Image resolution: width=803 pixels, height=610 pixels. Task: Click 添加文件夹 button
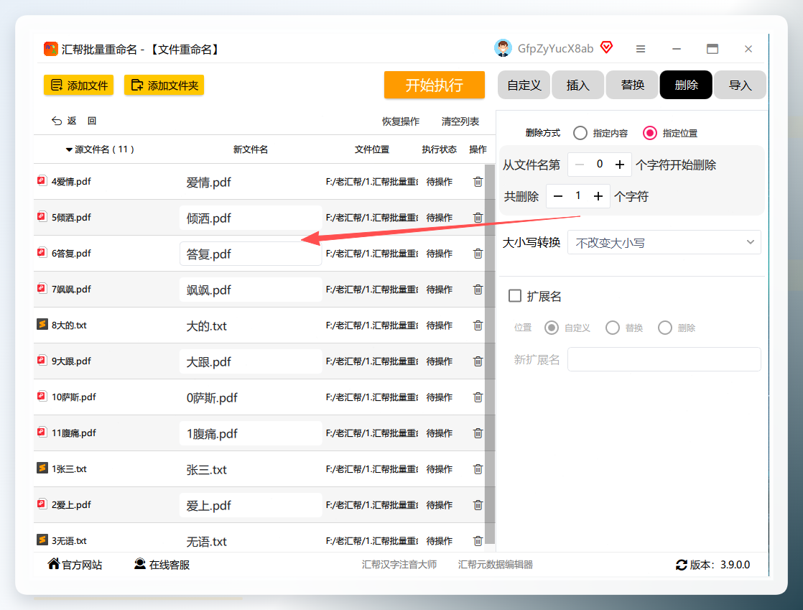[x=164, y=85]
